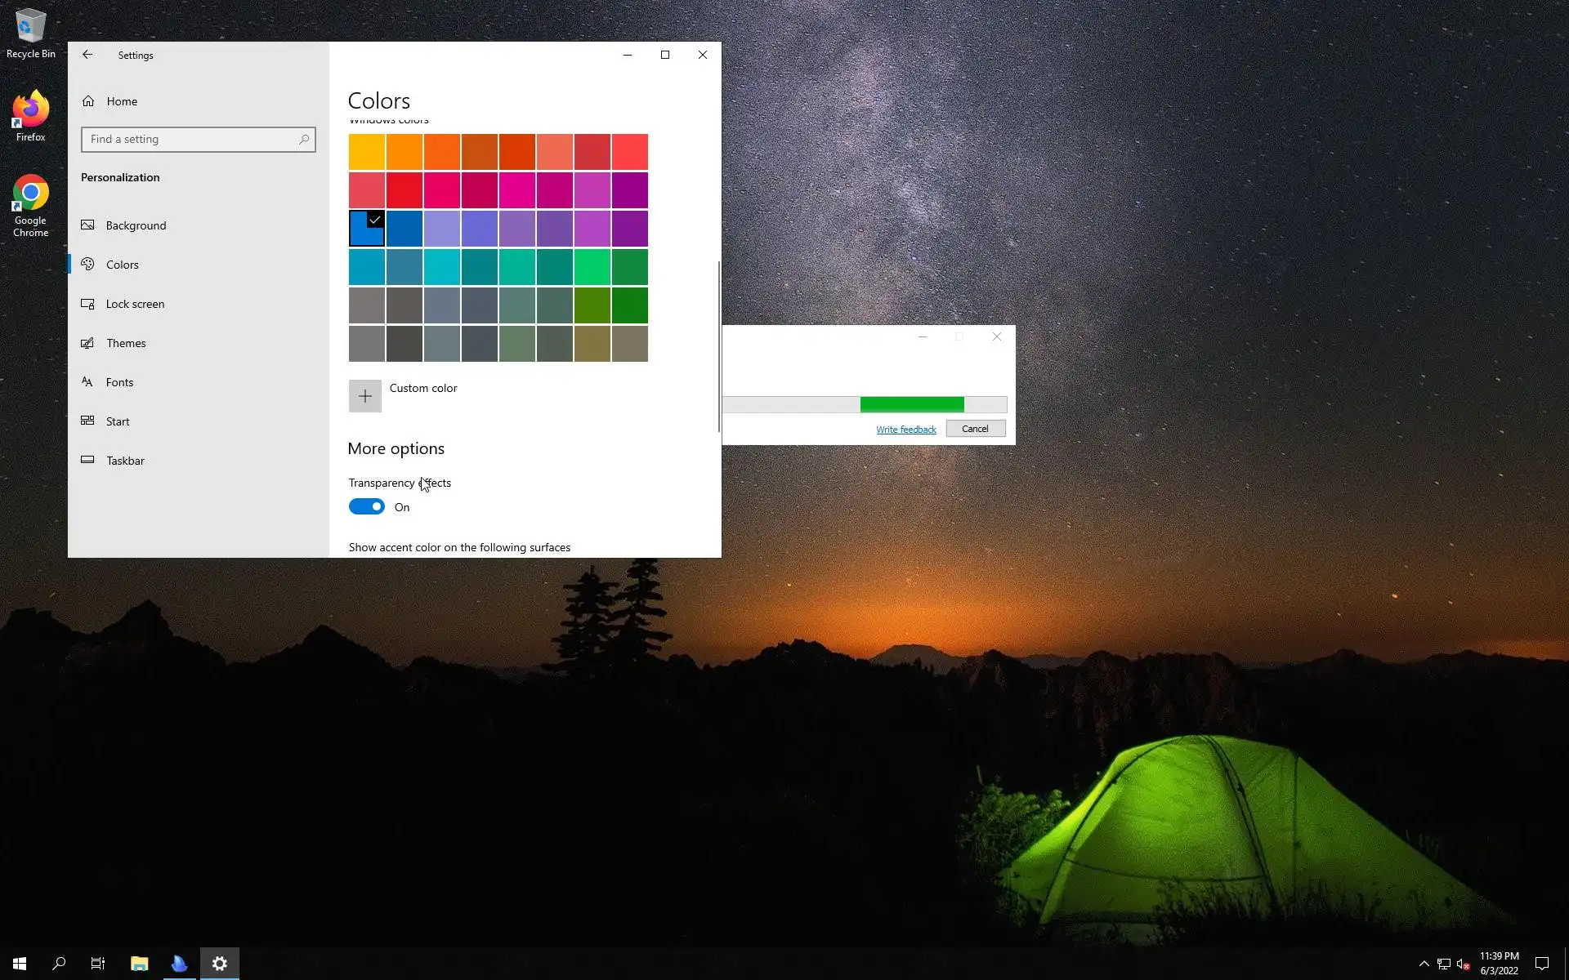
Task: Select Taskbar in the Personalization sidebar
Action: pos(125,461)
